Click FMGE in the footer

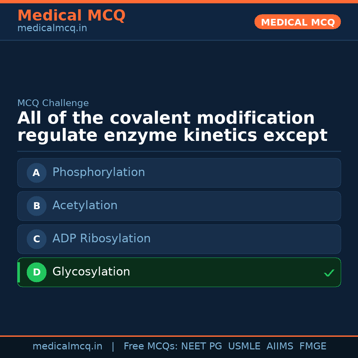point(313,346)
